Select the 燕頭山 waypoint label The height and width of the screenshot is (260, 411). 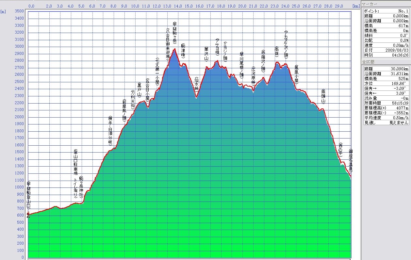point(323,96)
